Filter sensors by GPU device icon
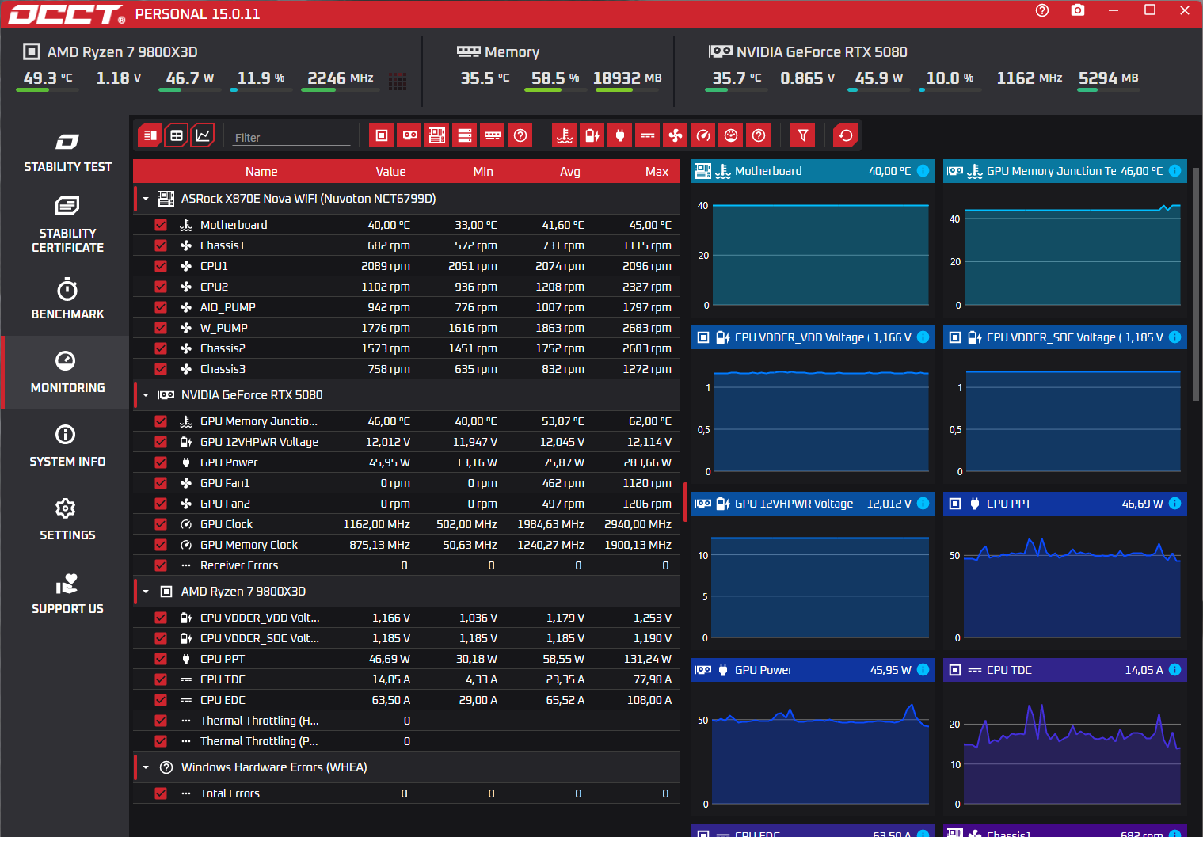This screenshot has width=1203, height=841. [x=409, y=135]
